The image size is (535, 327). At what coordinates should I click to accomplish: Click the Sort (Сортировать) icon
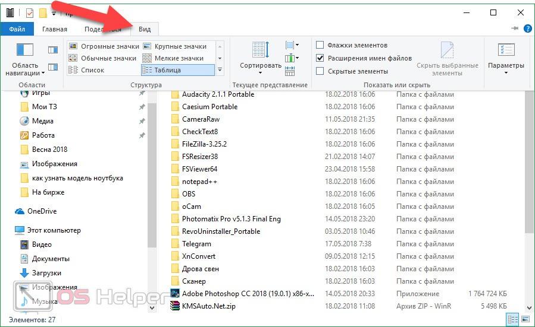point(260,55)
